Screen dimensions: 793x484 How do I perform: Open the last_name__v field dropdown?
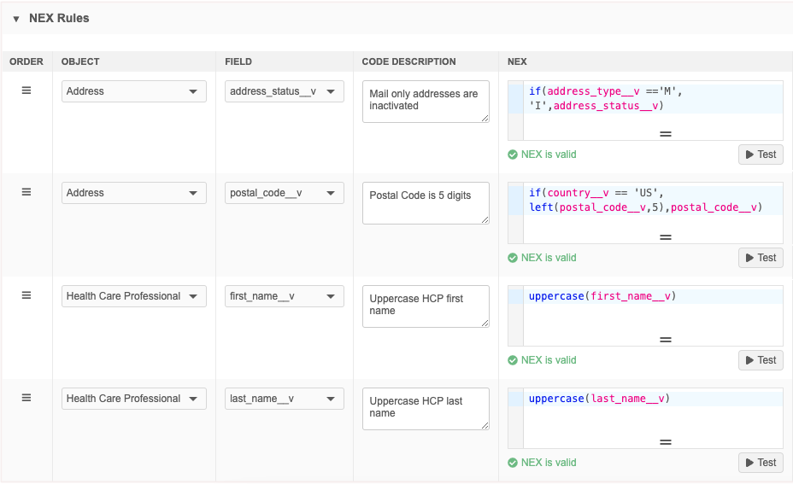pyautogui.click(x=284, y=399)
